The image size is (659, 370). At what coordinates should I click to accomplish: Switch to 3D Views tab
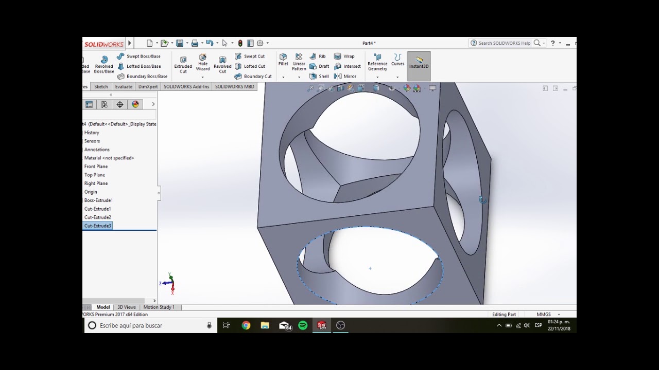[127, 307]
